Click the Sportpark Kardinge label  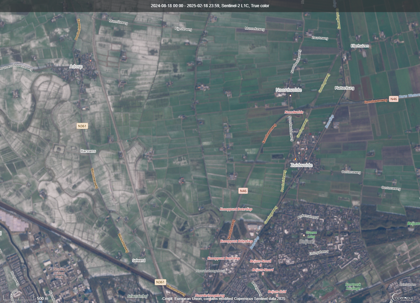[353, 286]
